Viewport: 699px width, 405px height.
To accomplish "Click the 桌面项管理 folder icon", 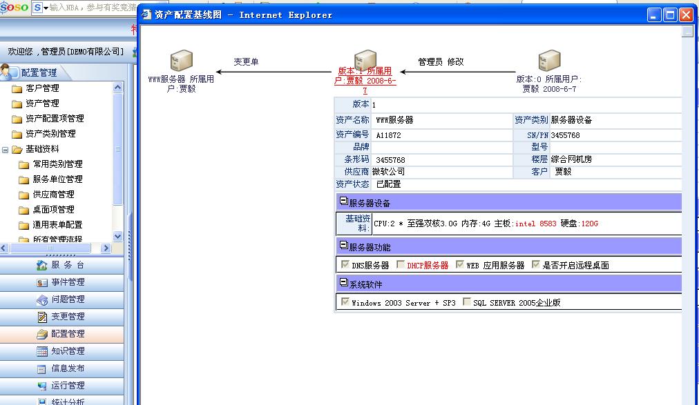I will [x=24, y=210].
